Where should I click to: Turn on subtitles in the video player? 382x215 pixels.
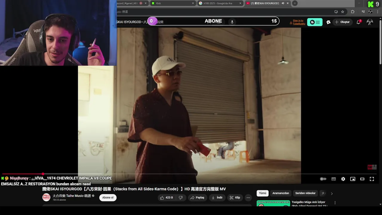click(x=334, y=179)
